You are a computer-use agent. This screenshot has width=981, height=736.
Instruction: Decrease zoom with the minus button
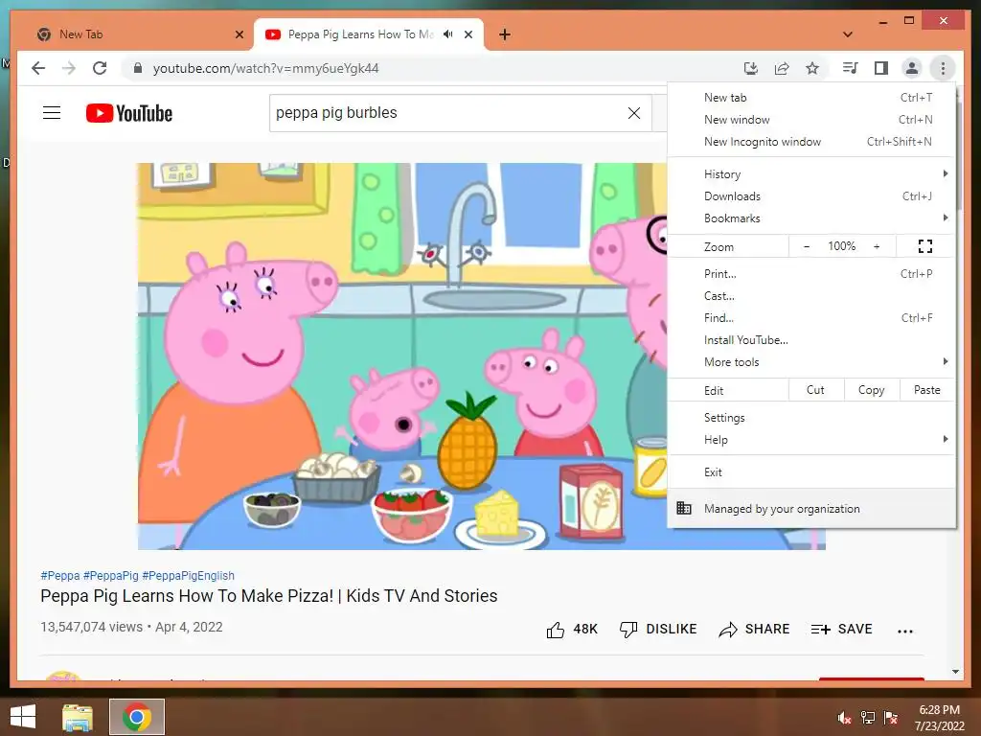click(x=807, y=246)
